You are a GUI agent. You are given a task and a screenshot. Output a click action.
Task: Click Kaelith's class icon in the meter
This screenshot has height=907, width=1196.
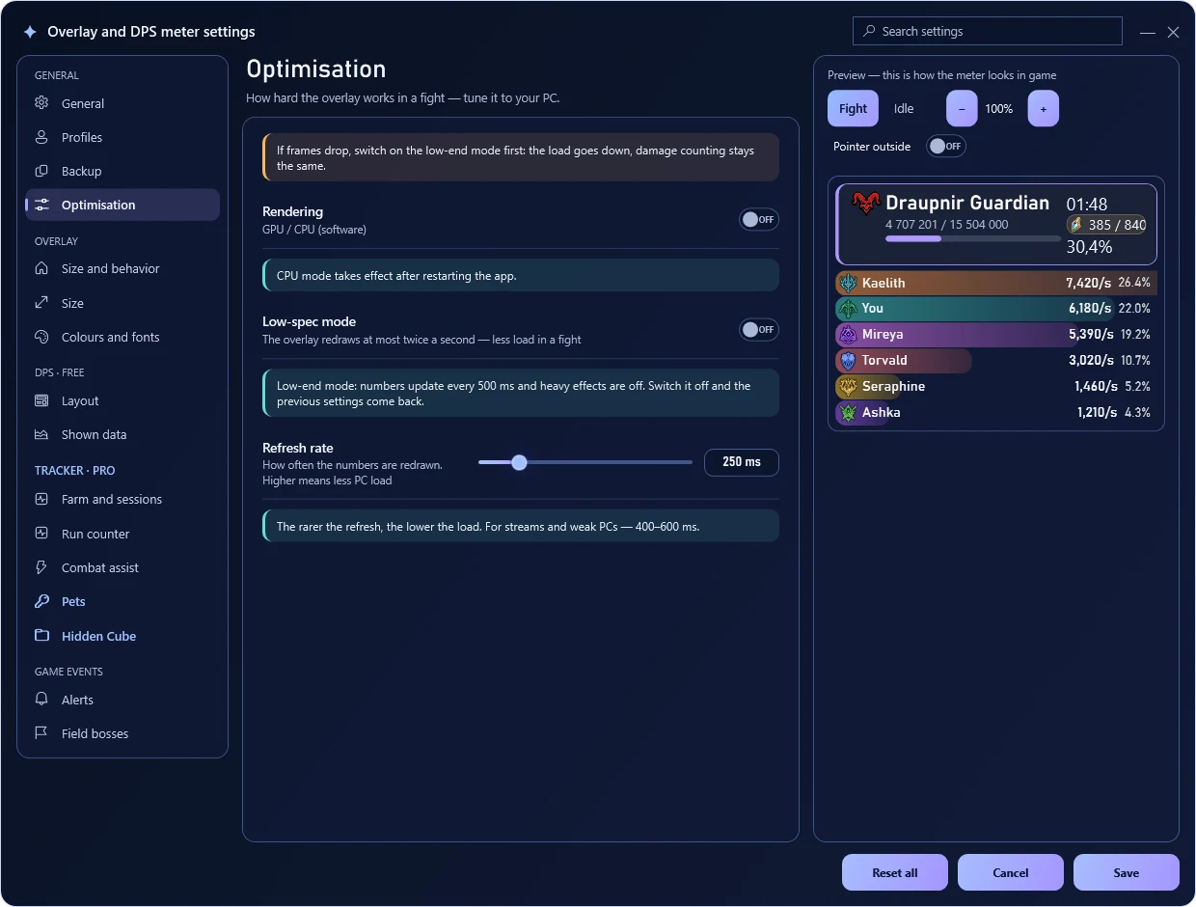[x=848, y=283]
